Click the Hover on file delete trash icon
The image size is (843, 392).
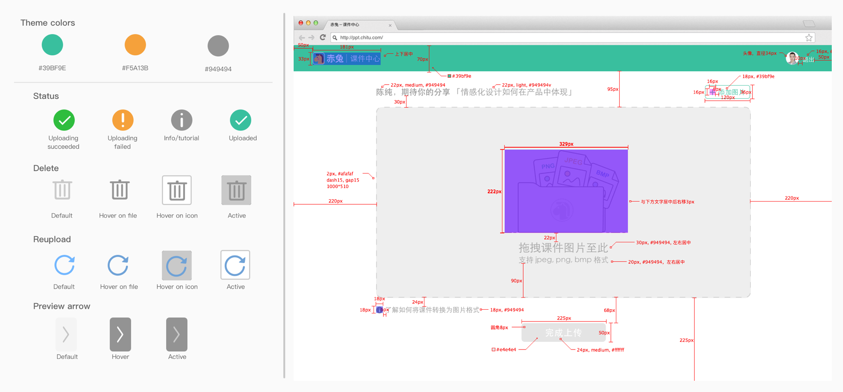pos(120,190)
